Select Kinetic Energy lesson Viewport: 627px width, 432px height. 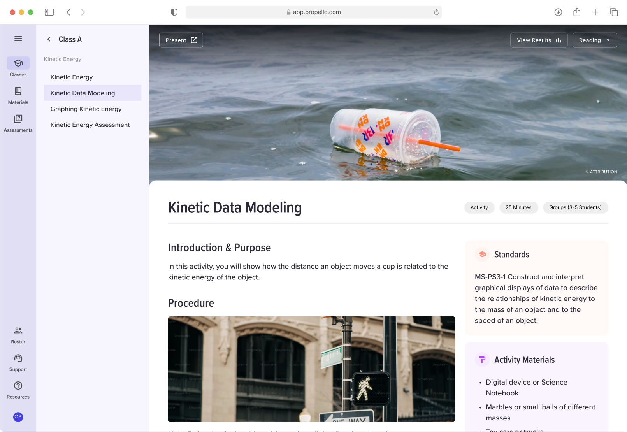[x=93, y=77]
